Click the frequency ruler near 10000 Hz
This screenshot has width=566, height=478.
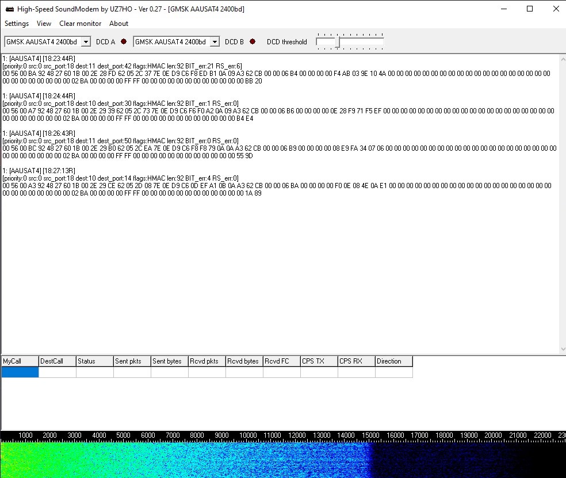tap(247, 435)
